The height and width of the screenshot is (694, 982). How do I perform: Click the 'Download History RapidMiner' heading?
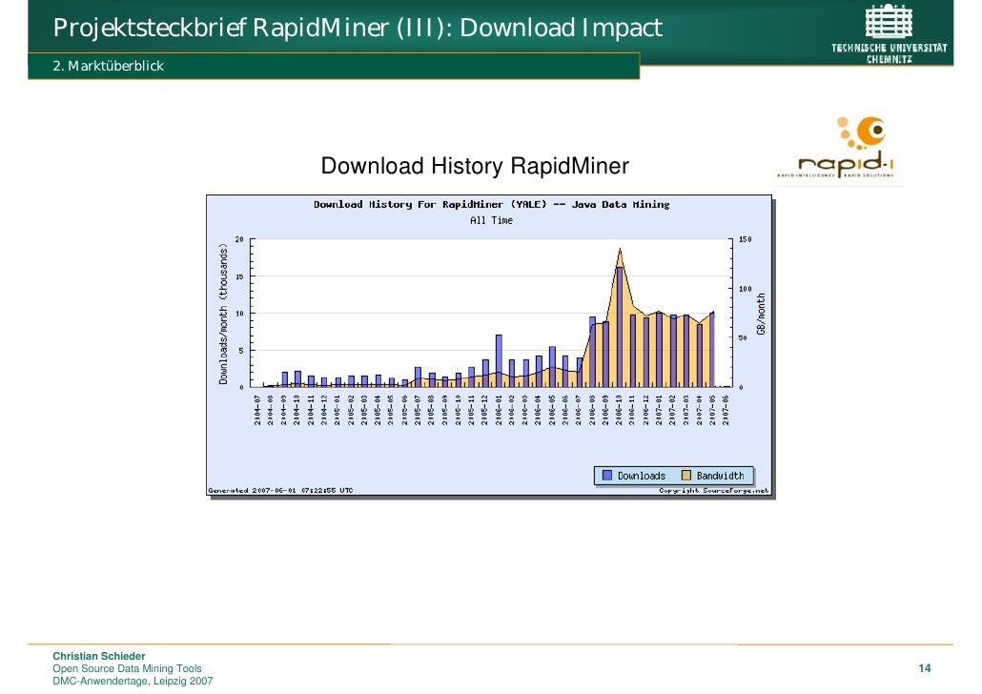click(x=475, y=166)
